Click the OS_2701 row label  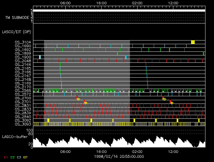click(x=23, y=102)
